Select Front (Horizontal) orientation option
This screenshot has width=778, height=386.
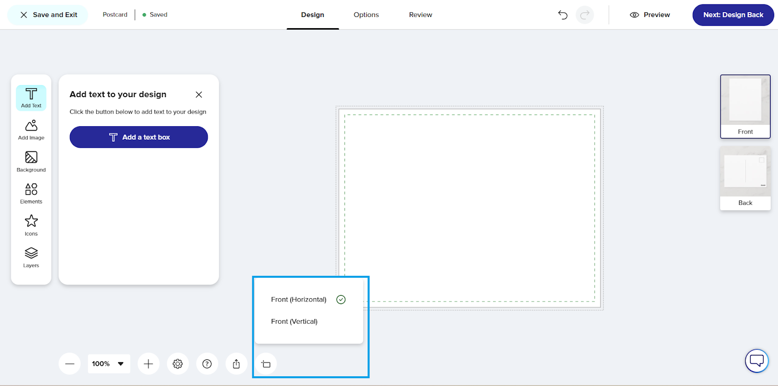point(299,300)
